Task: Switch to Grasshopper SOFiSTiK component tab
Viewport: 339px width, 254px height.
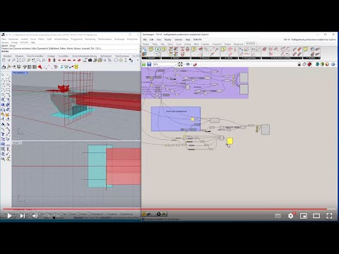Action: [251, 44]
